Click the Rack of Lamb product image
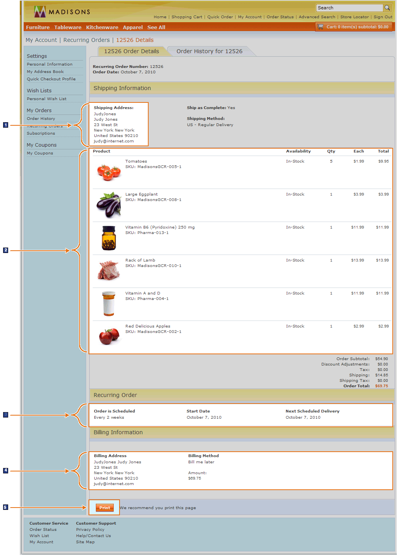 (x=109, y=270)
